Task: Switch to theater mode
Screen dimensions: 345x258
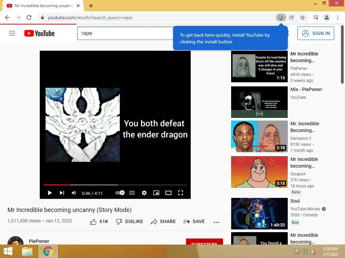Action: point(168,193)
